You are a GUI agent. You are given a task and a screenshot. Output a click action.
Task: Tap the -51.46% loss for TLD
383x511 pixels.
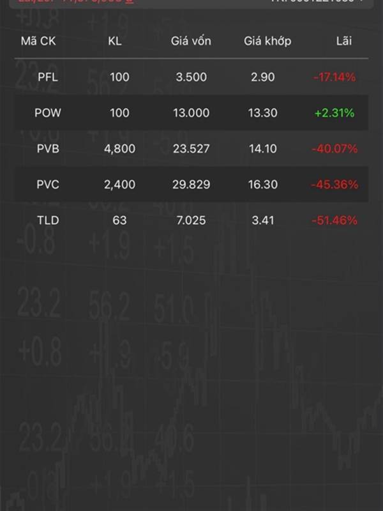334,220
